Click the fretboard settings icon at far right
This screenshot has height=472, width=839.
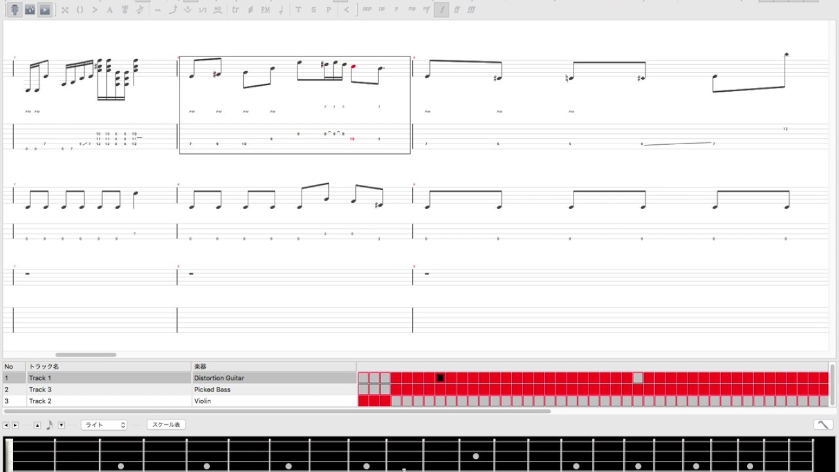(823, 425)
